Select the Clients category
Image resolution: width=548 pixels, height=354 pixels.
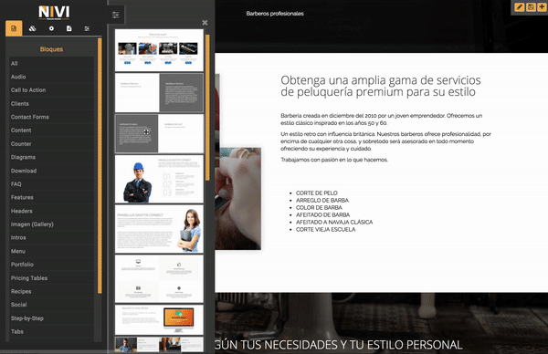click(51, 104)
